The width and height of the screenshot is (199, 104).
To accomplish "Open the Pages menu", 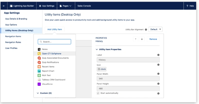I will click(x=65, y=6).
